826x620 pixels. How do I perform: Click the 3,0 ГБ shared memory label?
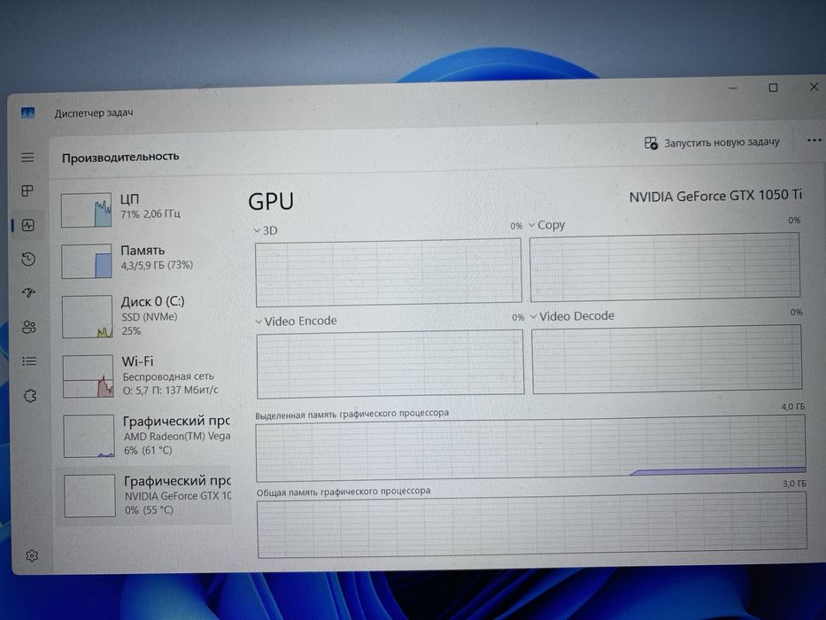tap(794, 484)
